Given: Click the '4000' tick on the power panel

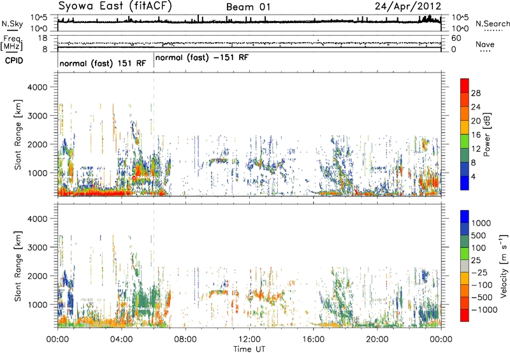Looking at the screenshot, I should [x=37, y=87].
